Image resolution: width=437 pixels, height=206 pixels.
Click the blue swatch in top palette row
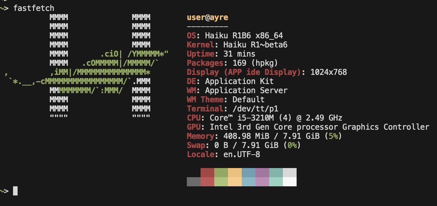248,173
